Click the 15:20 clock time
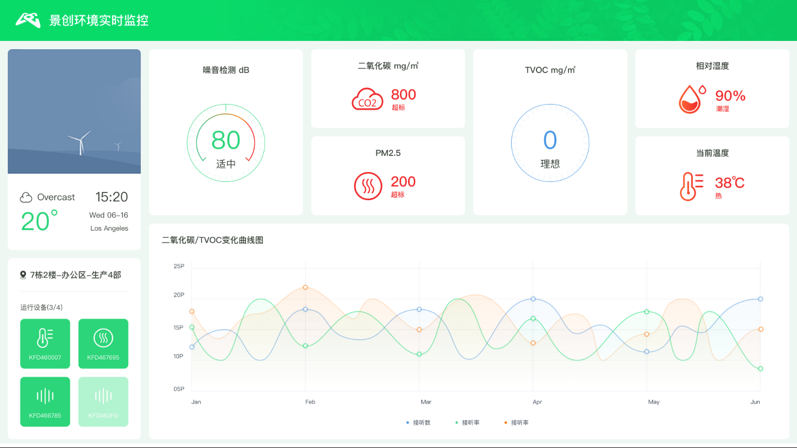 tap(111, 197)
